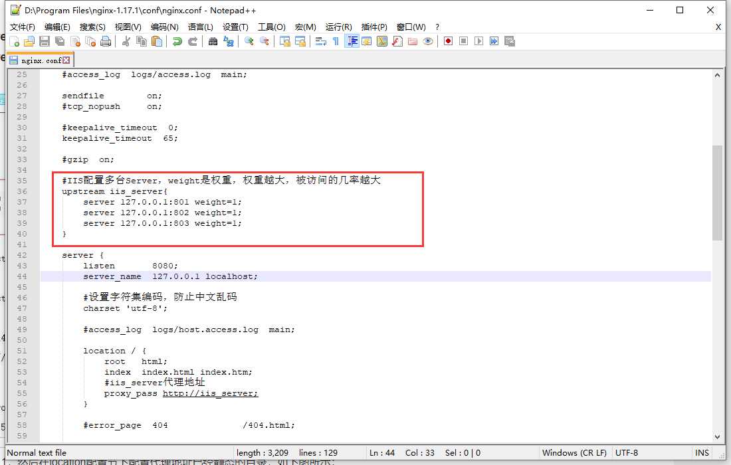The width and height of the screenshot is (731, 465).
Task: Close the nginx.conf tab with its red X
Action: point(66,60)
